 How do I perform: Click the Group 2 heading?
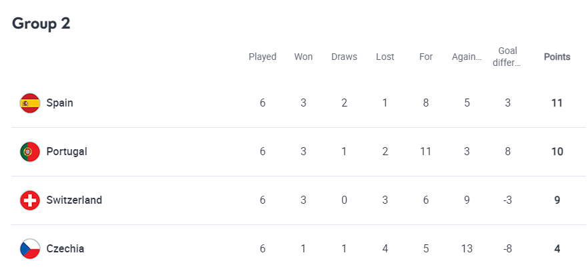(41, 23)
